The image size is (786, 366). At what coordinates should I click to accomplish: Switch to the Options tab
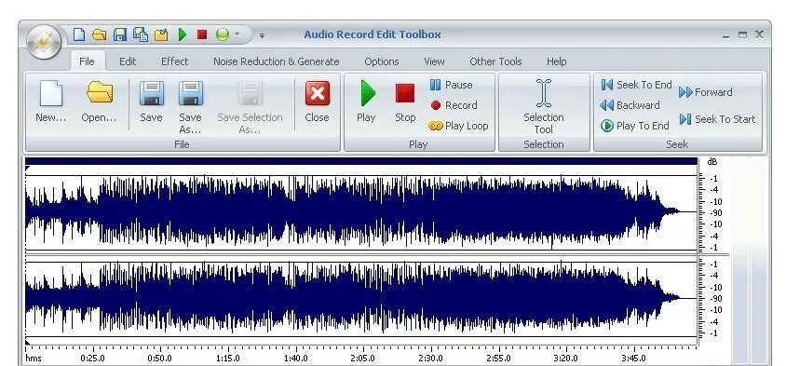(x=382, y=61)
